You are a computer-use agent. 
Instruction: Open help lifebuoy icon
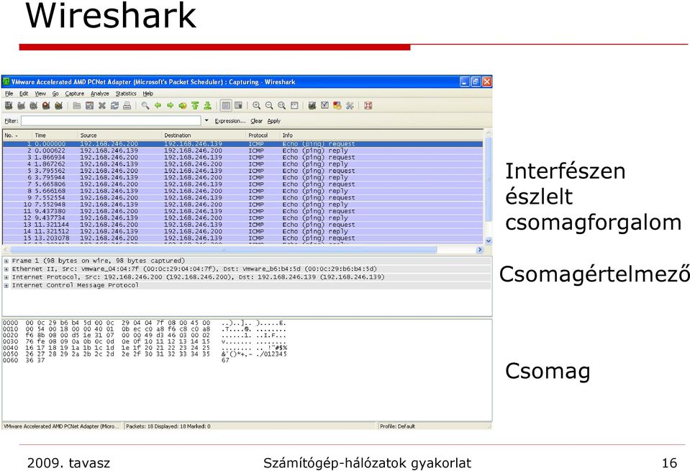pyautogui.click(x=368, y=105)
